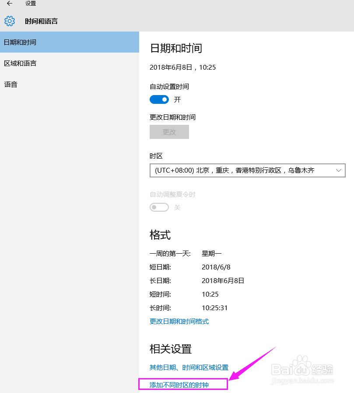Image resolution: width=354 pixels, height=393 pixels.
Task: Click the 更改 button
Action: [x=169, y=132]
